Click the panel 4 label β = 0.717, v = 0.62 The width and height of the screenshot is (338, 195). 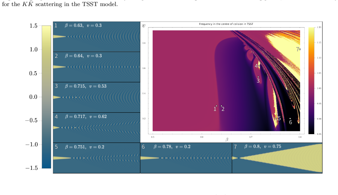85,117
